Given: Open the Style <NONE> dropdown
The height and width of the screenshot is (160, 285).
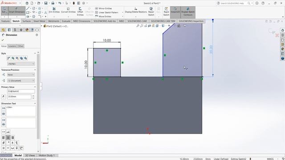Looking at the screenshot, I should 21,64.
